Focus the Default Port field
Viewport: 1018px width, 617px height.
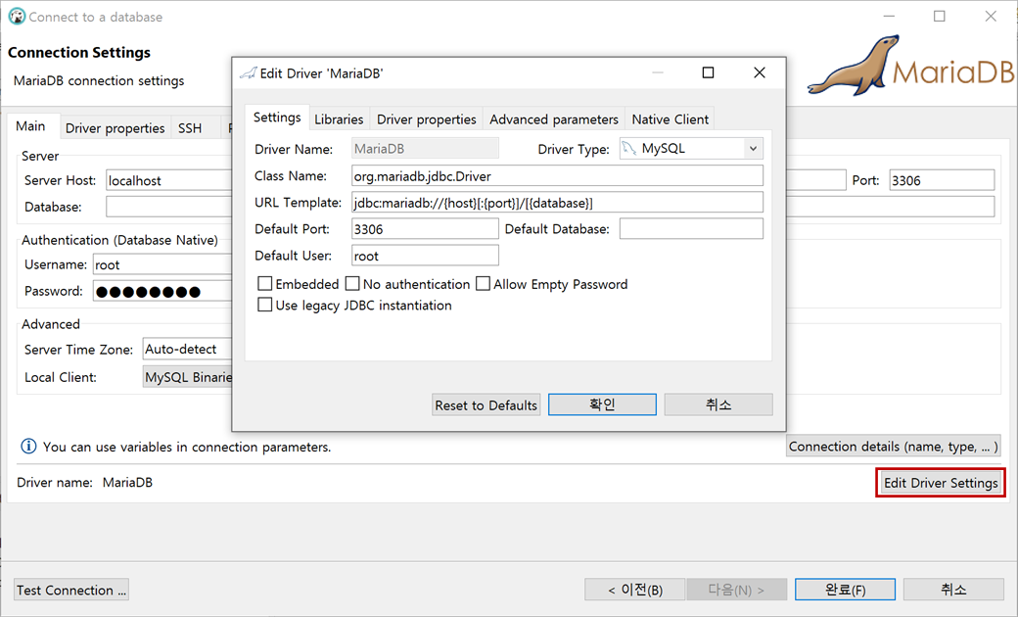click(x=425, y=229)
